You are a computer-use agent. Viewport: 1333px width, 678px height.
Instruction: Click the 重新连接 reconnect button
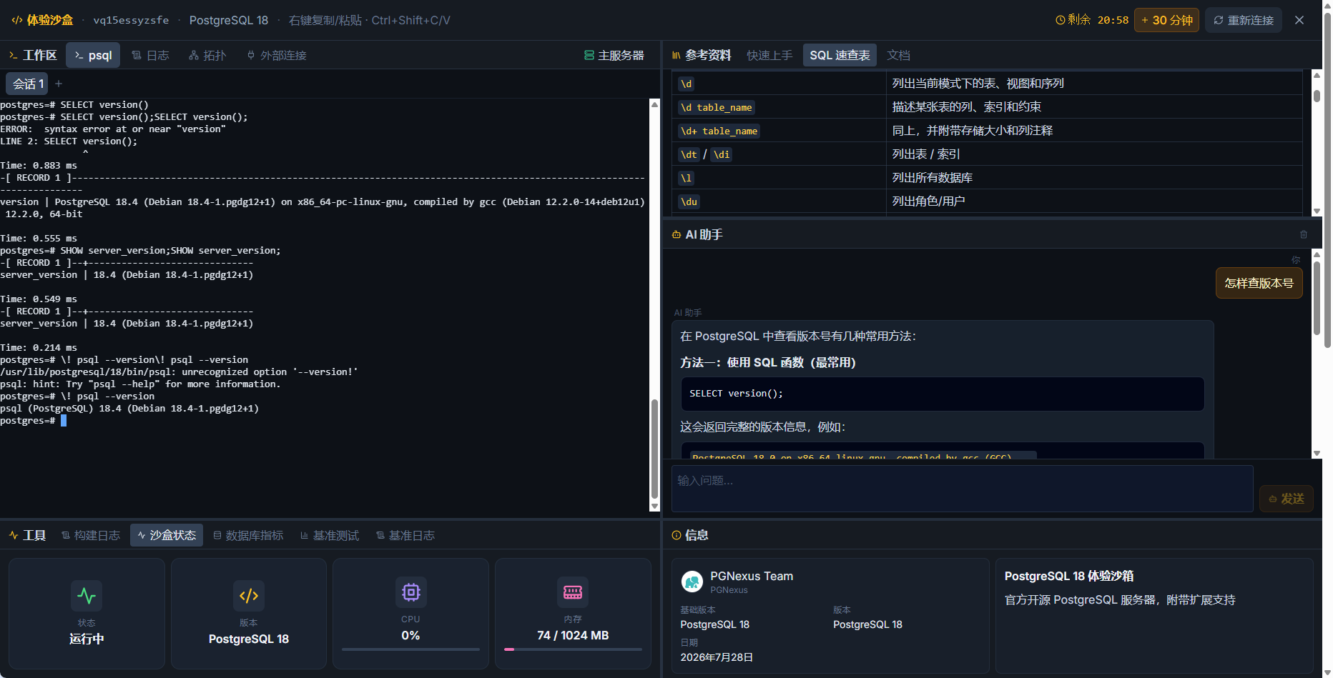pyautogui.click(x=1244, y=20)
